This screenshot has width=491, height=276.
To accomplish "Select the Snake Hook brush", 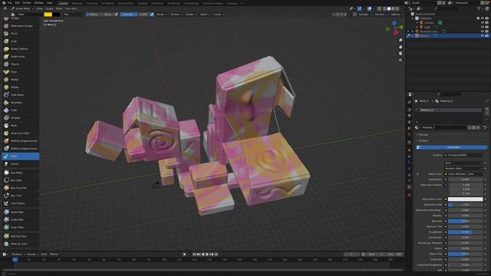I will 21,57.
